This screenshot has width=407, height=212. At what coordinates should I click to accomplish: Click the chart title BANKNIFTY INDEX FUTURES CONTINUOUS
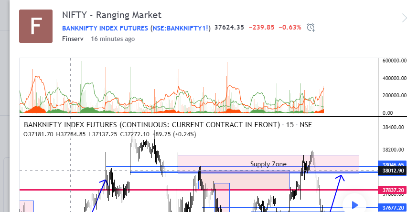[151, 125]
